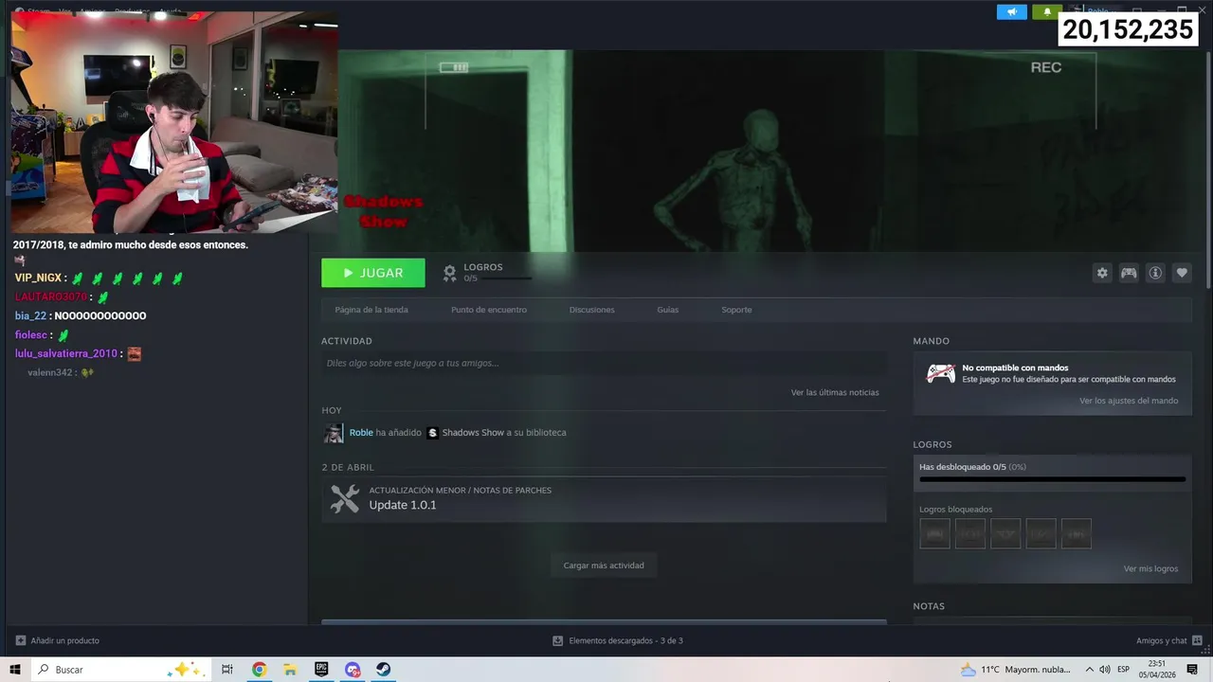Image resolution: width=1213 pixels, height=682 pixels.
Task: Click the 'ACTIVIDAD' section heading
Action: pyautogui.click(x=347, y=341)
